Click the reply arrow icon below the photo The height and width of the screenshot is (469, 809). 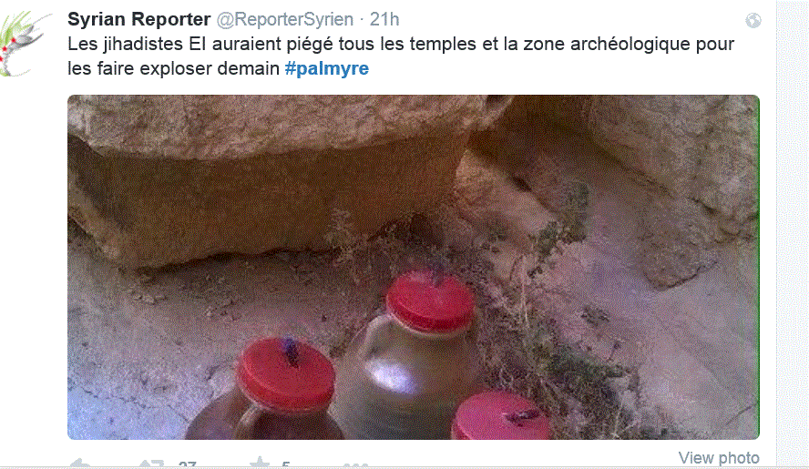coord(80,464)
